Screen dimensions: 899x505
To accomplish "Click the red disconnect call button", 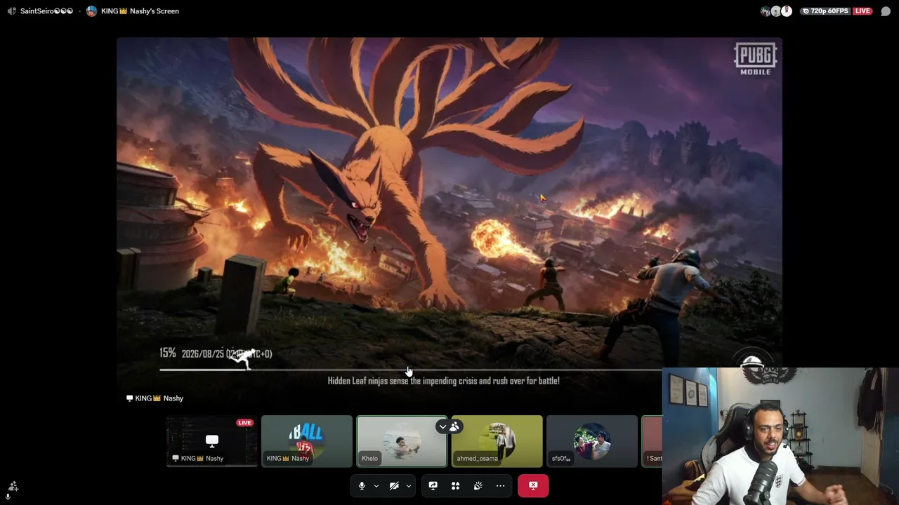I will [x=533, y=485].
